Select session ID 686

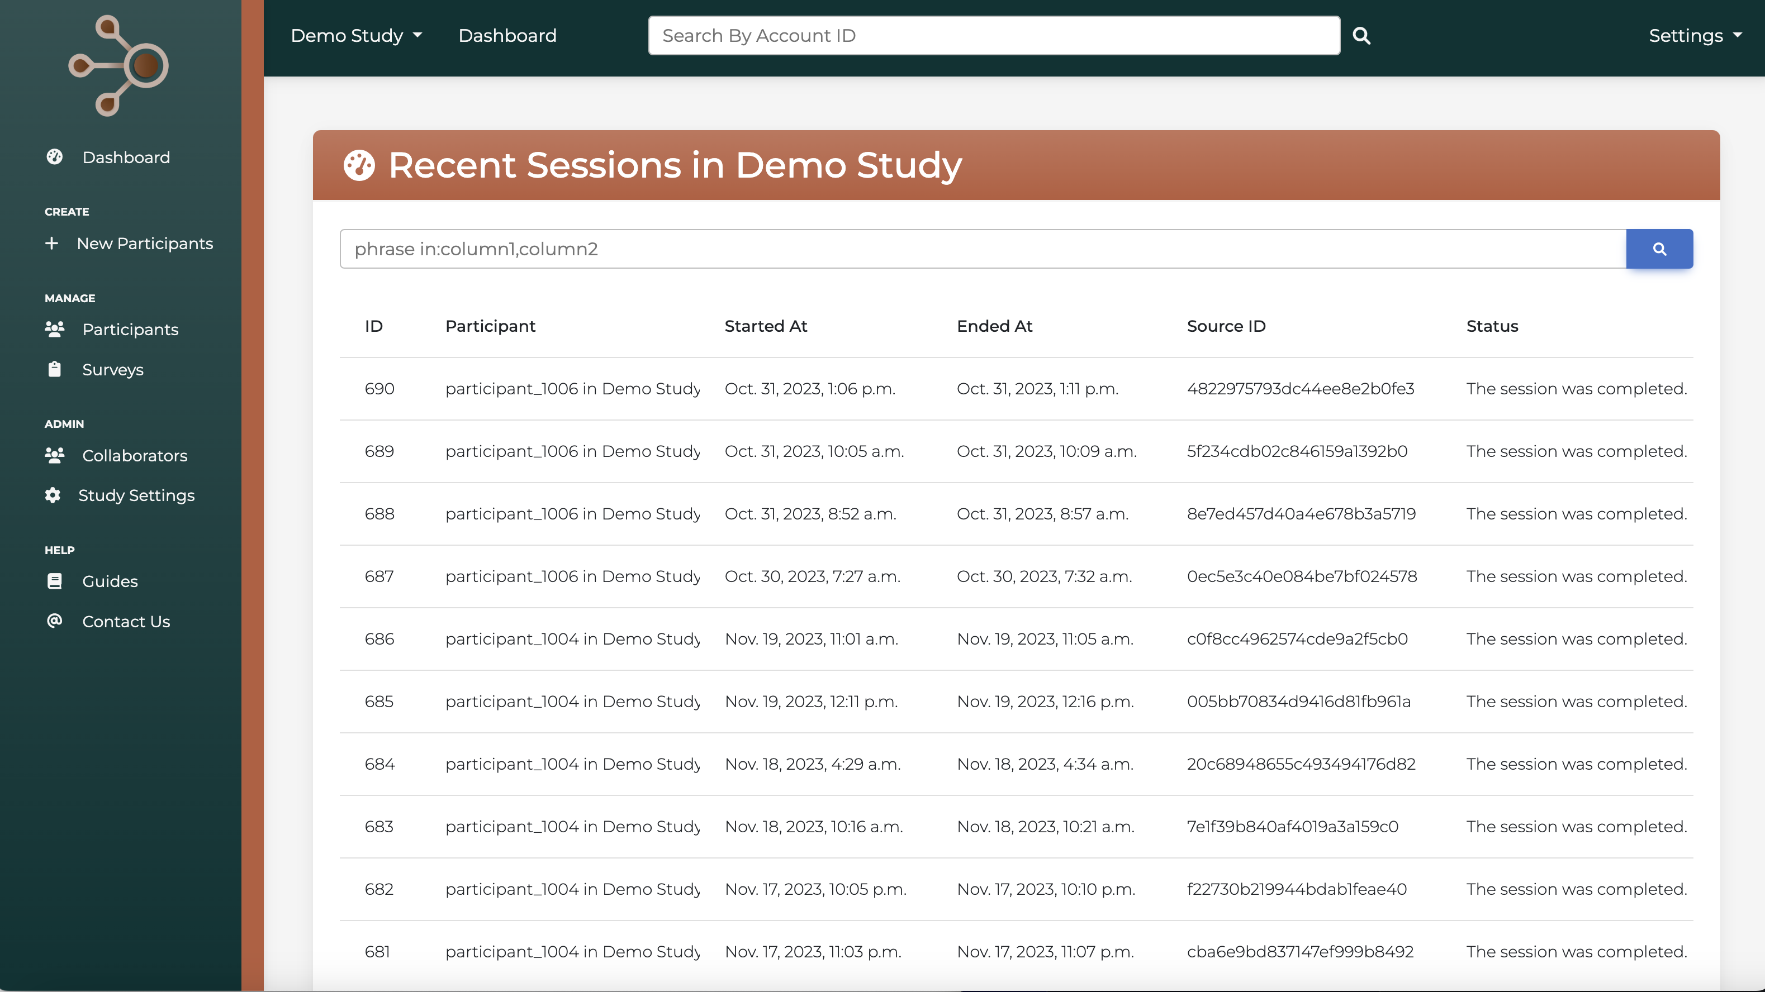pos(379,639)
